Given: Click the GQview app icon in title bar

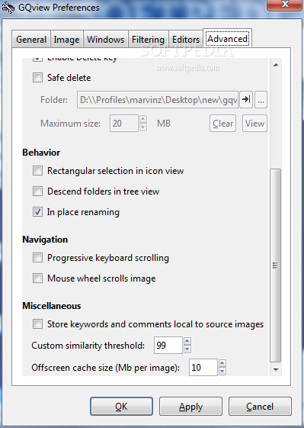Looking at the screenshot, I should click(x=8, y=8).
